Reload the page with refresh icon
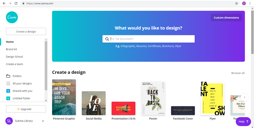This screenshot has height=128, width=254. coord(16,3)
